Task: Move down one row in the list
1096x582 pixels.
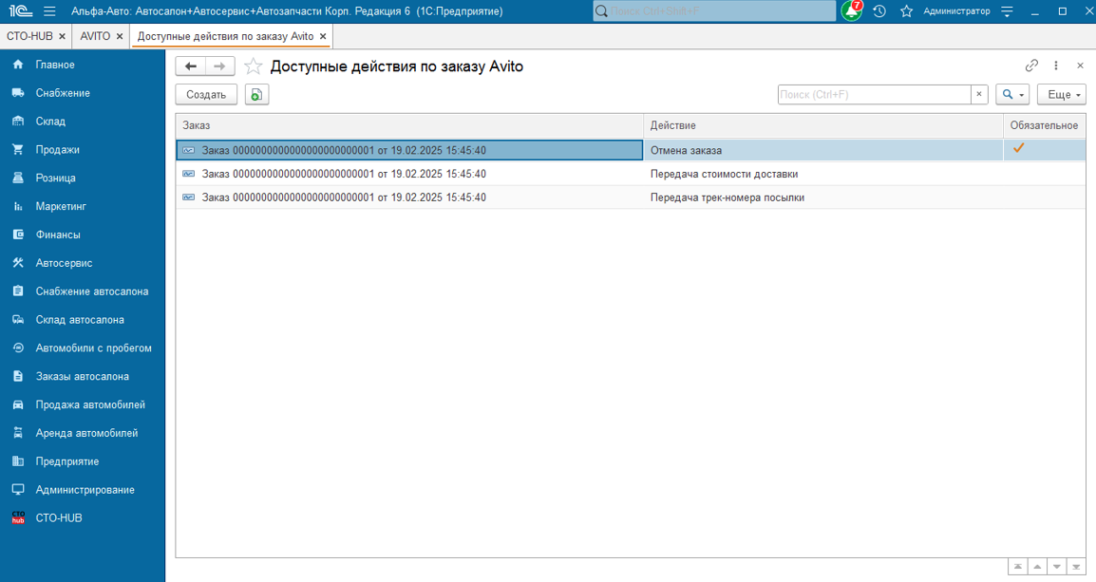Action: [1057, 567]
